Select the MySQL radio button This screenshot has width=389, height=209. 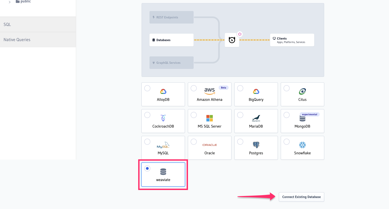(147, 141)
